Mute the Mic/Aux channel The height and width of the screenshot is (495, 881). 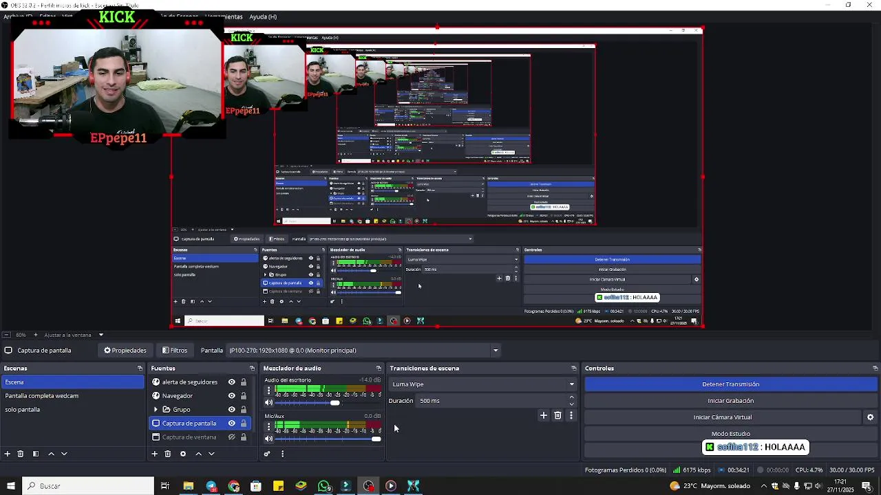(269, 439)
